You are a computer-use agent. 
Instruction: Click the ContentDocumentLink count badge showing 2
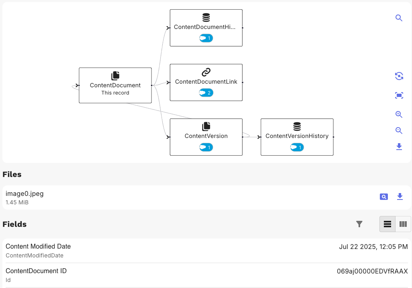206,93
